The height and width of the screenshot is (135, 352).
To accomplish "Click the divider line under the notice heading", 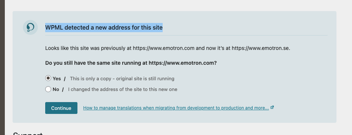I will [x=186, y=35].
